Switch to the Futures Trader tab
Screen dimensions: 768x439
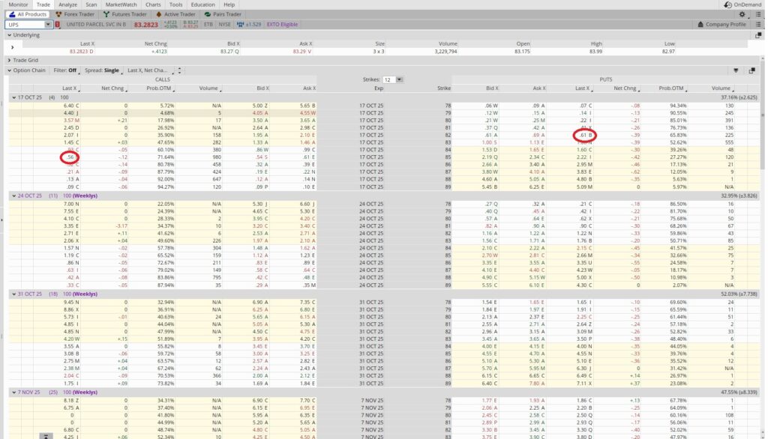(128, 13)
